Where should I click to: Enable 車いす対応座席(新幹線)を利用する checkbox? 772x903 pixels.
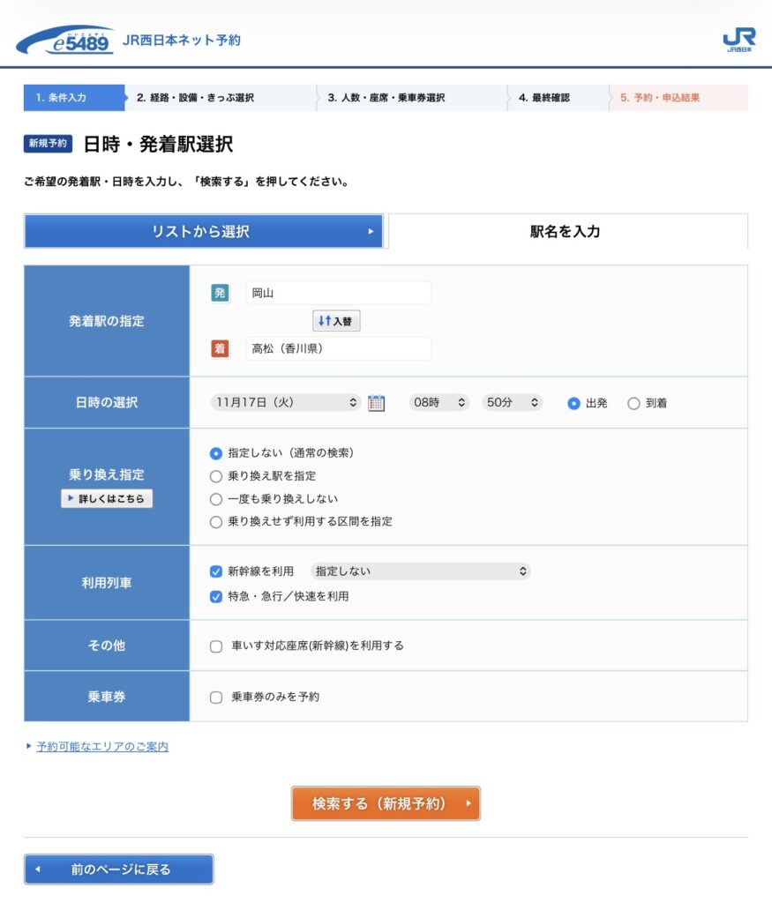pos(216,646)
